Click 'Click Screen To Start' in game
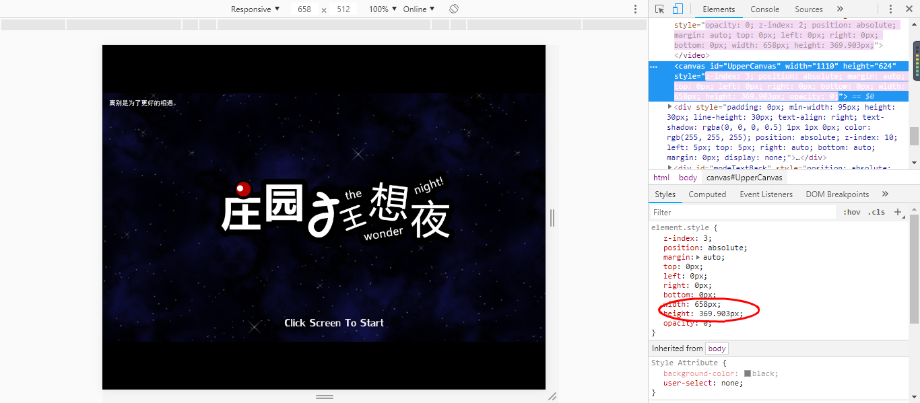 334,323
